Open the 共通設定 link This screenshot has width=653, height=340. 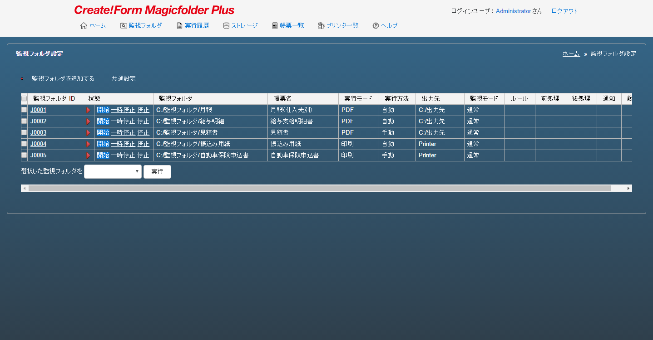124,79
